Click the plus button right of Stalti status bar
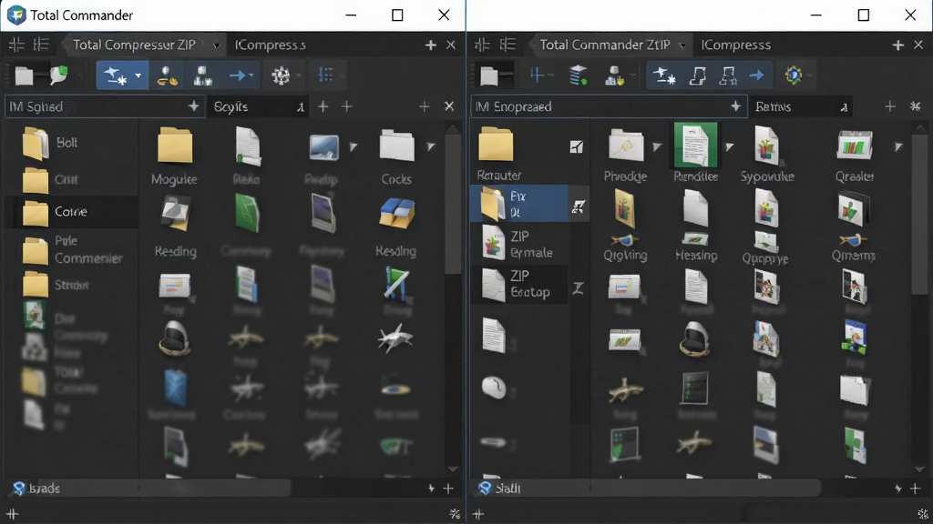933x524 pixels. click(x=915, y=489)
